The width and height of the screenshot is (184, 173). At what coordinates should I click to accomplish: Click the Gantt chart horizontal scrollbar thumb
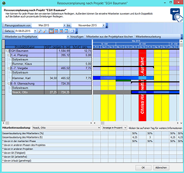click(x=103, y=123)
